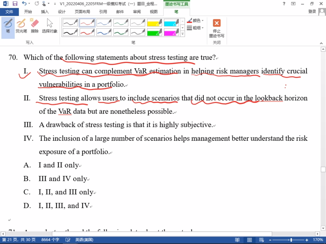The image size is (326, 244).
Task: Activate the Pen (笔) writing tool
Action: click(8, 26)
